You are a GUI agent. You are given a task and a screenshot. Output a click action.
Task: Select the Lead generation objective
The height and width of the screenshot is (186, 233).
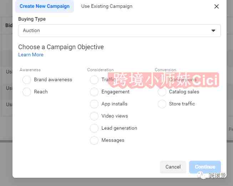tap(94, 128)
